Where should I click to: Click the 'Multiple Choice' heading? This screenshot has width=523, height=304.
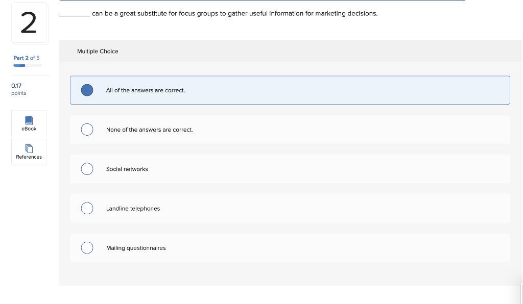coord(98,52)
